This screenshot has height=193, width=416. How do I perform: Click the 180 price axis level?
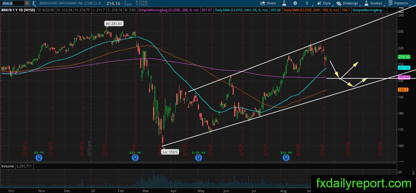pos(400,113)
